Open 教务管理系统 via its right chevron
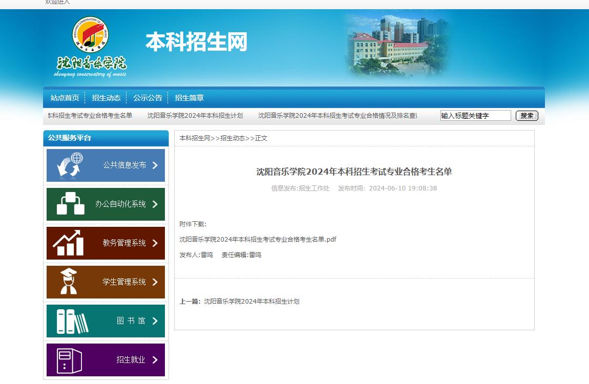 point(155,243)
